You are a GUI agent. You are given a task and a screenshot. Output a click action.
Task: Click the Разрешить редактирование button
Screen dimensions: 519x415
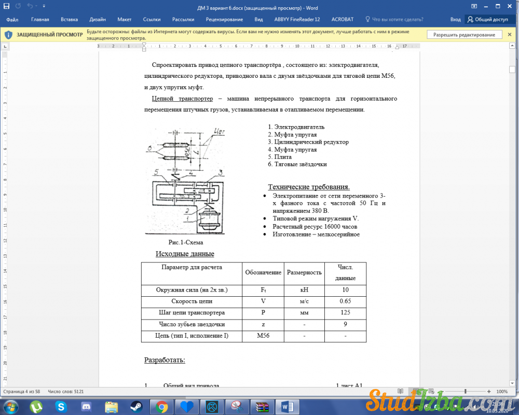pyautogui.click(x=464, y=35)
